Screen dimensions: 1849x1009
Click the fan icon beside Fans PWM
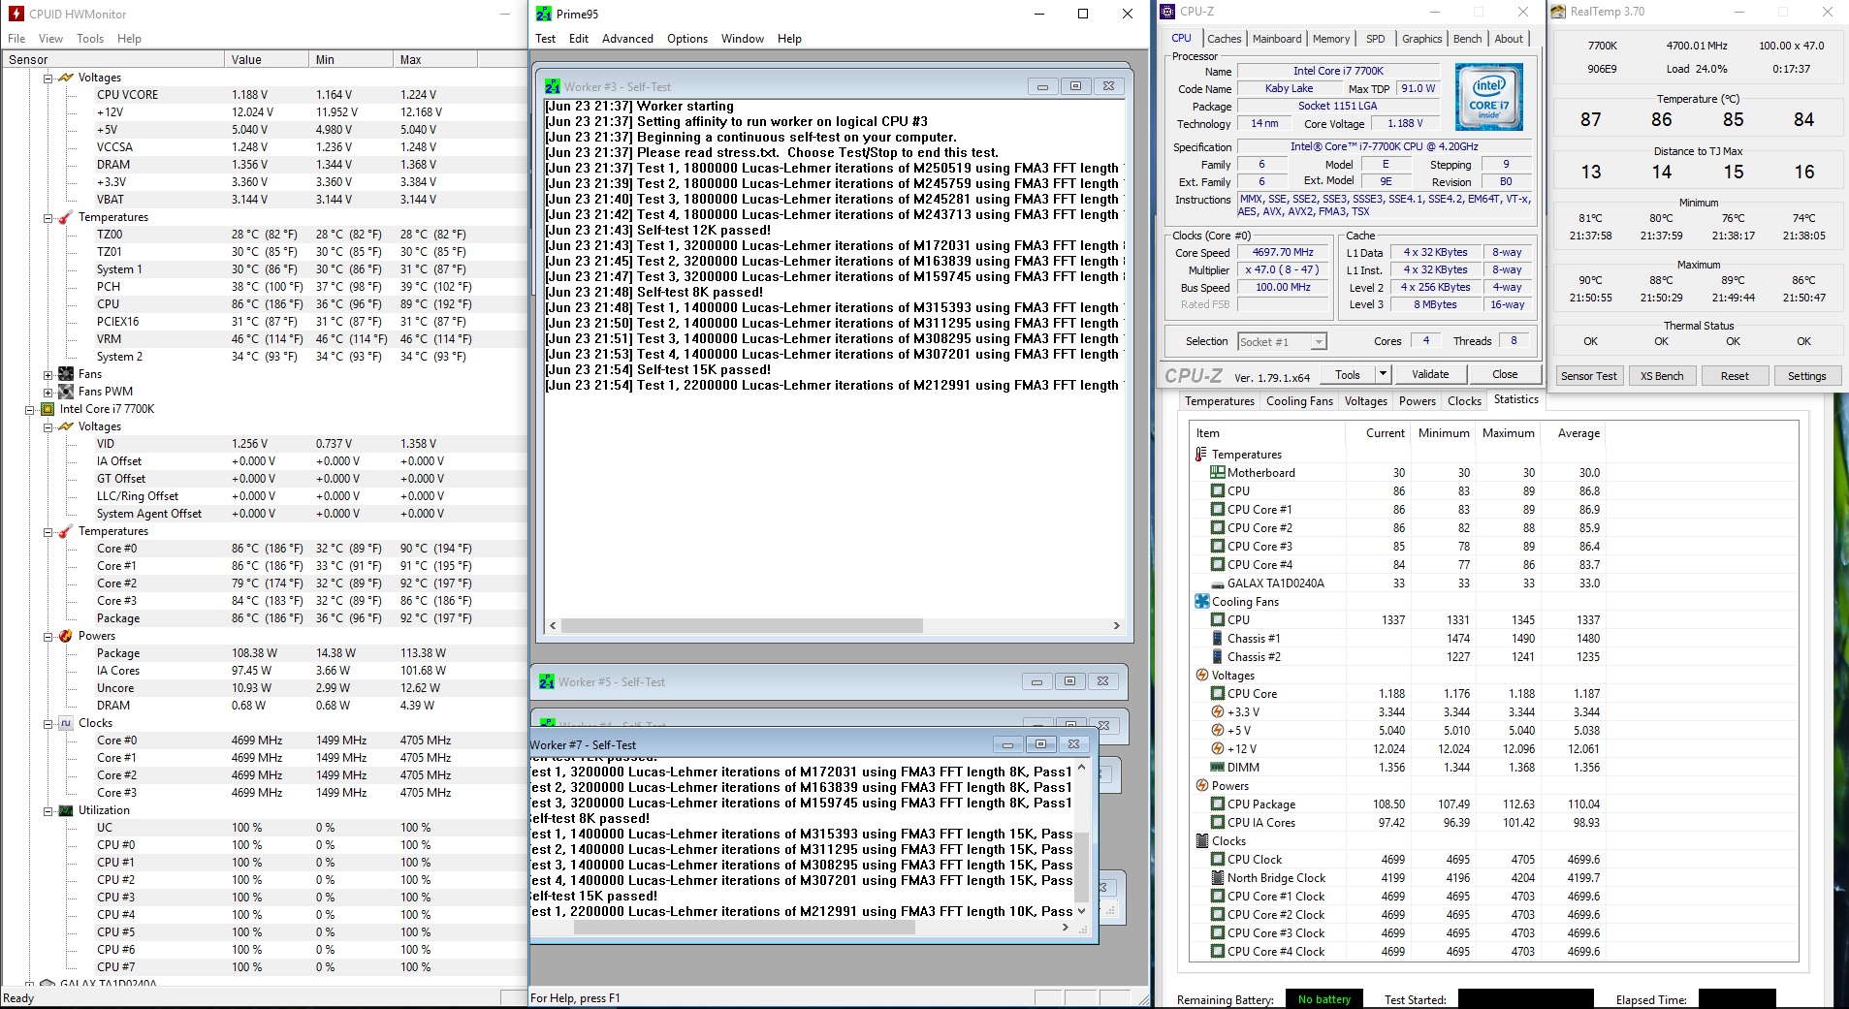pos(66,392)
